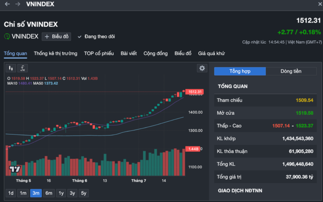
Task: Open the Bài viết tab
Action: click(x=129, y=54)
